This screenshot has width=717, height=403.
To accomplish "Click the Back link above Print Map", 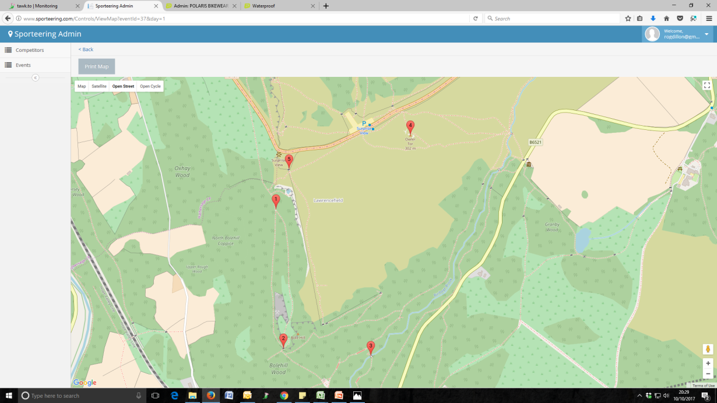I will click(85, 50).
